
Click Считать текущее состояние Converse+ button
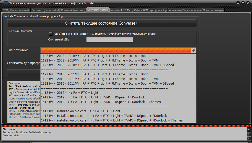pos(102,23)
